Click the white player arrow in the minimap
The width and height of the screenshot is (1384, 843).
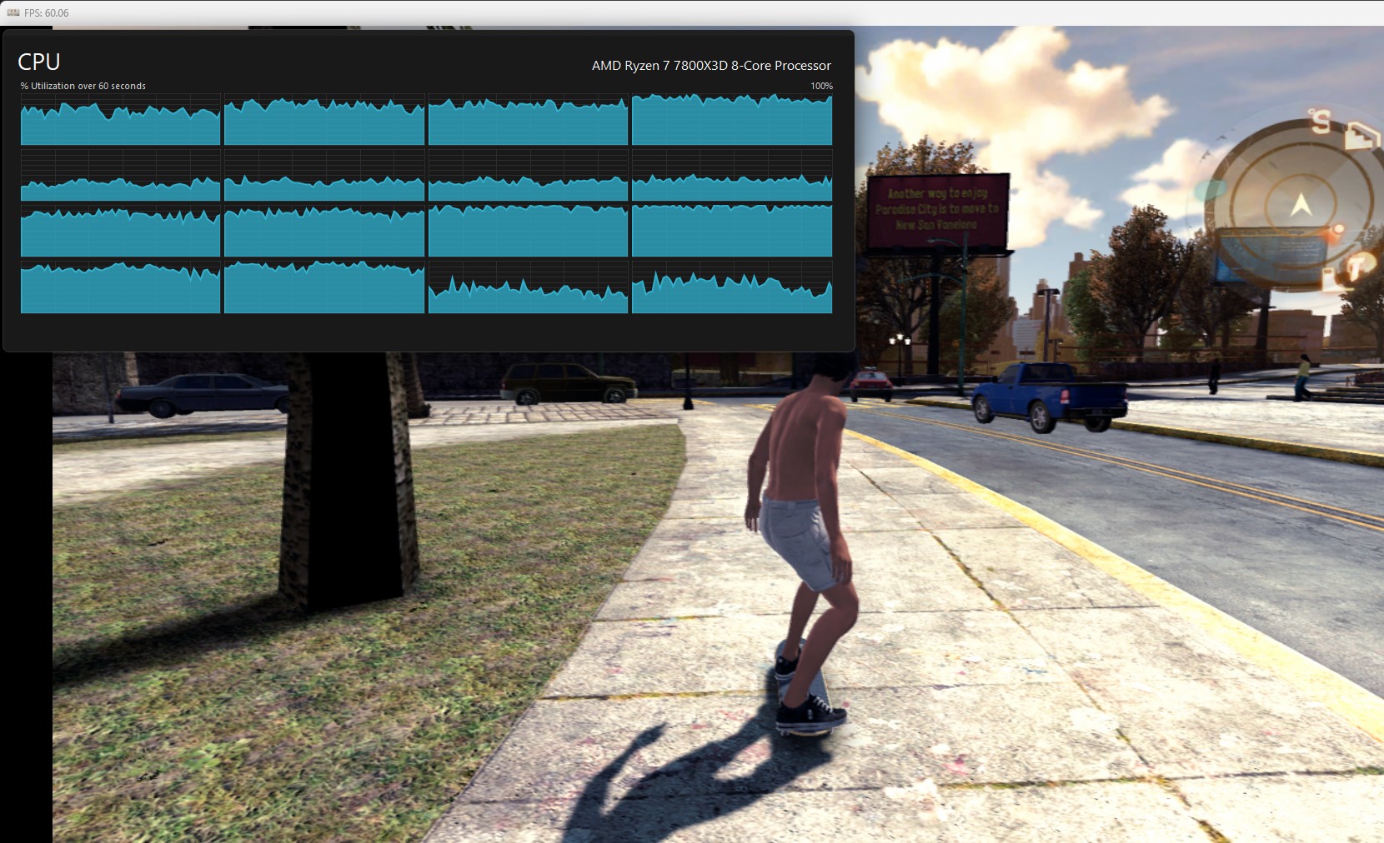coord(1301,204)
